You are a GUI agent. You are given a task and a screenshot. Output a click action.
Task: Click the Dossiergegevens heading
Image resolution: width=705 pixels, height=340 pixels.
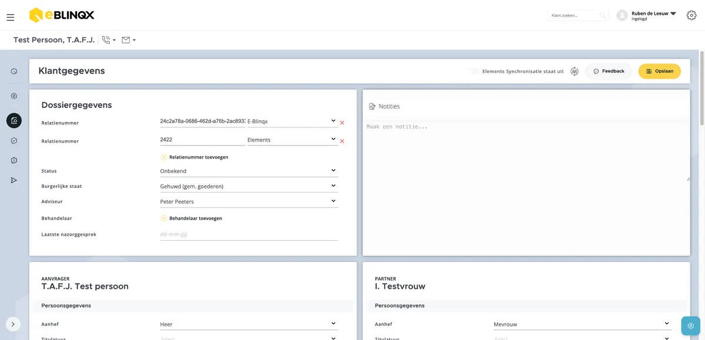tap(76, 105)
